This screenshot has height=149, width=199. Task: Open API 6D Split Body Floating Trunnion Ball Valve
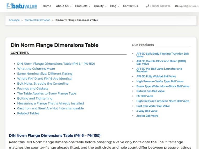click(162, 55)
